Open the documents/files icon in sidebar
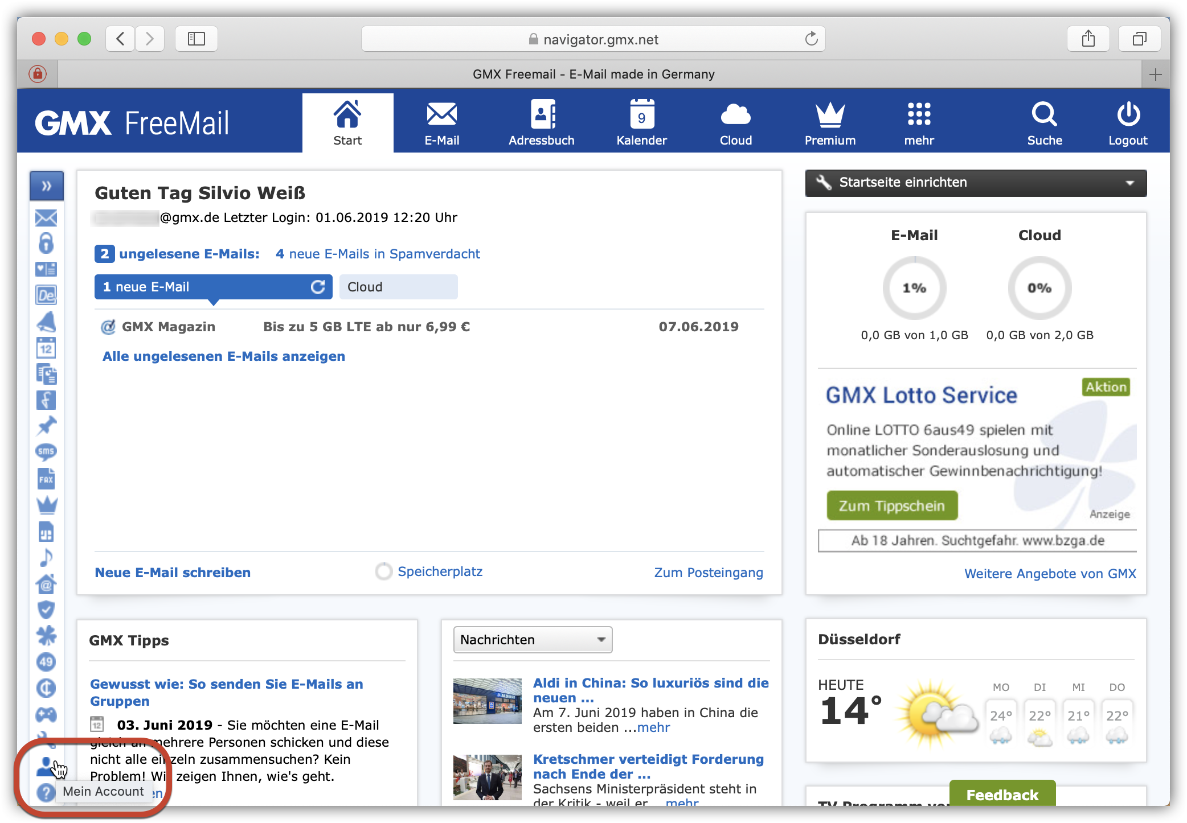The width and height of the screenshot is (1187, 823). (46, 374)
